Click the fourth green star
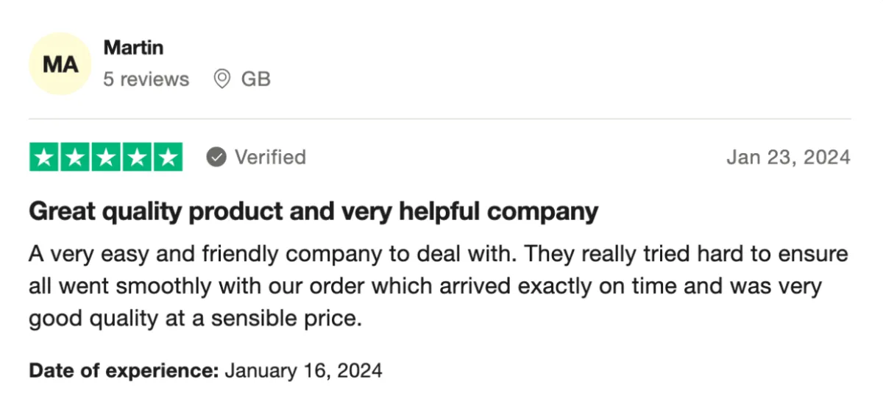This screenshot has width=883, height=396. [138, 157]
